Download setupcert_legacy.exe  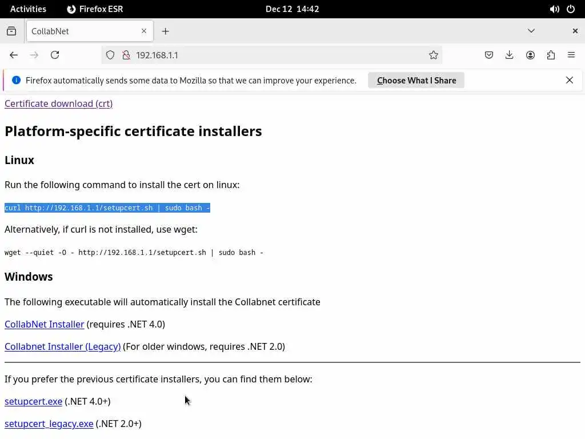pyautogui.click(x=49, y=424)
